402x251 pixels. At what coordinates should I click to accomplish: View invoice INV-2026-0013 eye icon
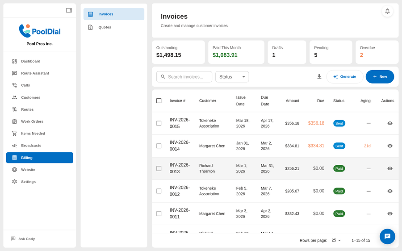pyautogui.click(x=389, y=168)
